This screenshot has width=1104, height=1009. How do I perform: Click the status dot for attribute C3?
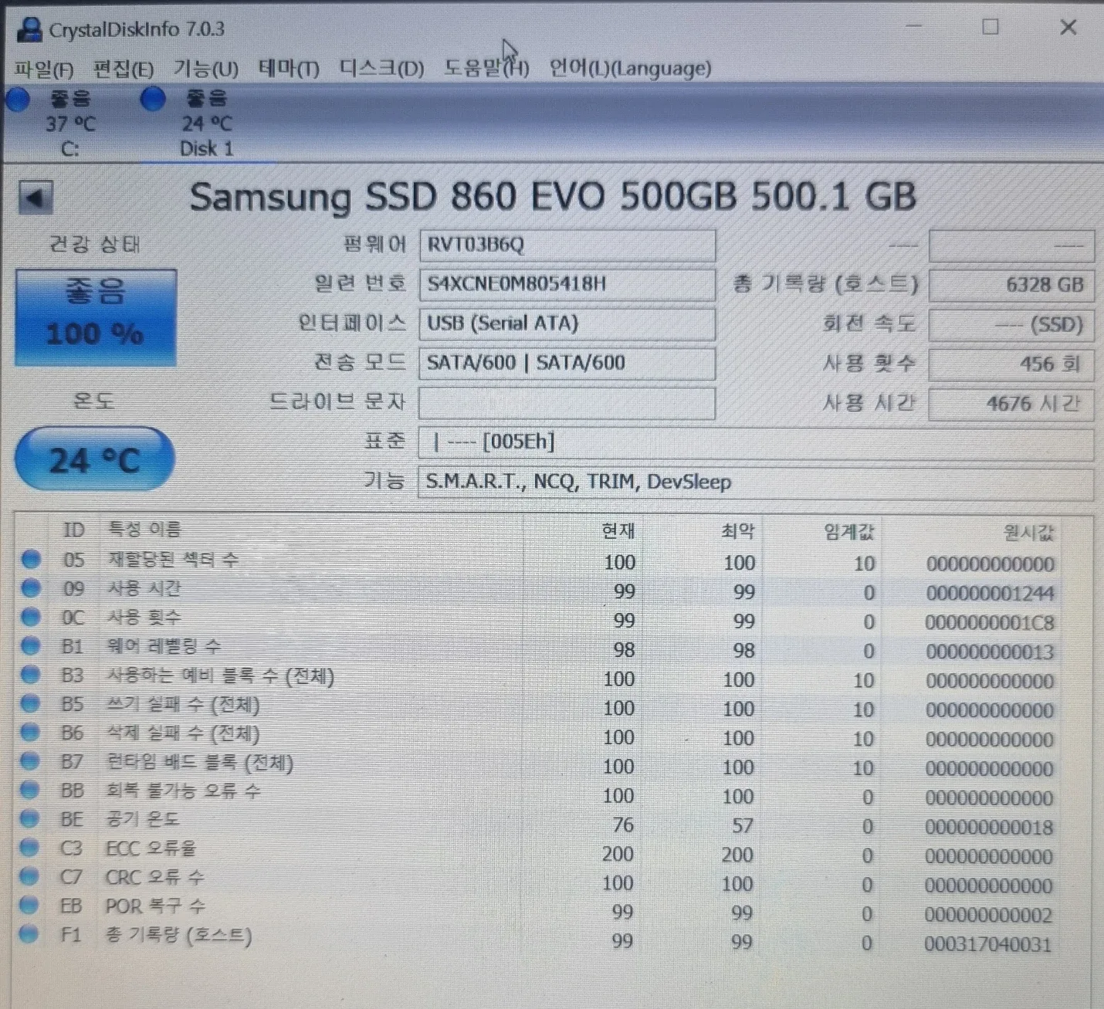coord(29,847)
